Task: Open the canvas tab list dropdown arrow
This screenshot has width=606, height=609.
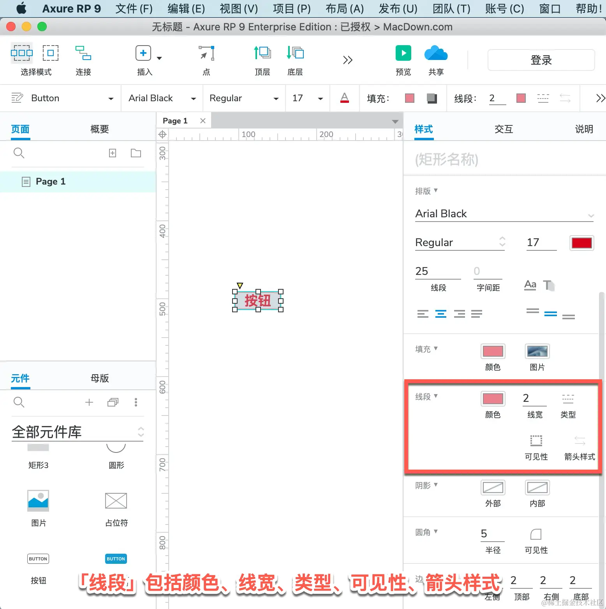Action: tap(395, 121)
